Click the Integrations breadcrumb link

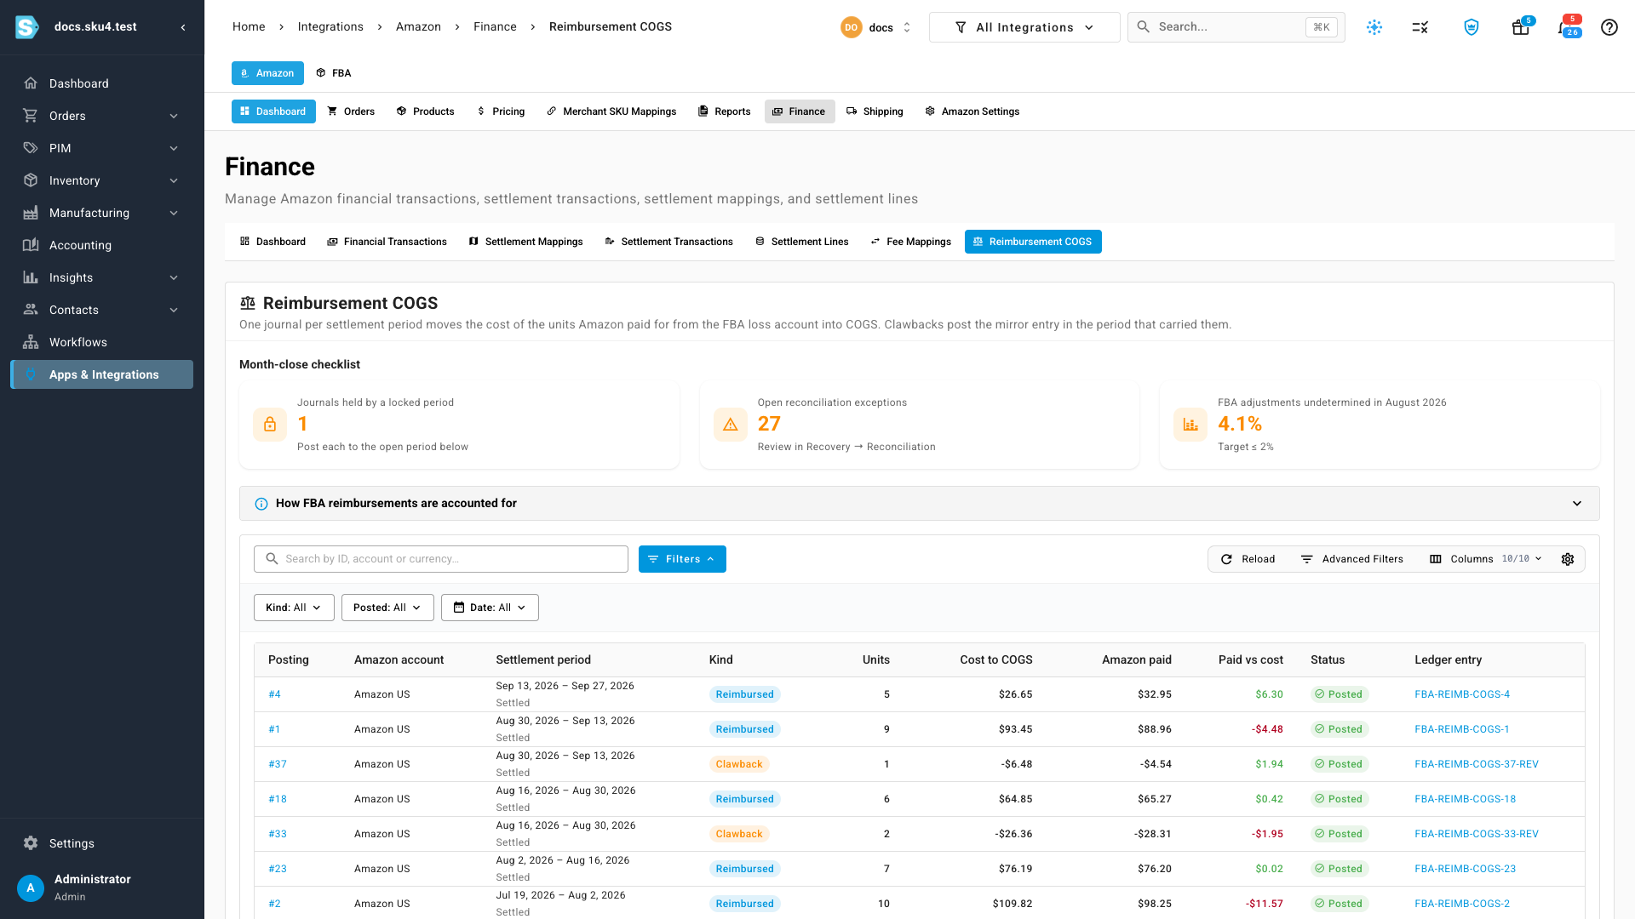pos(330,27)
